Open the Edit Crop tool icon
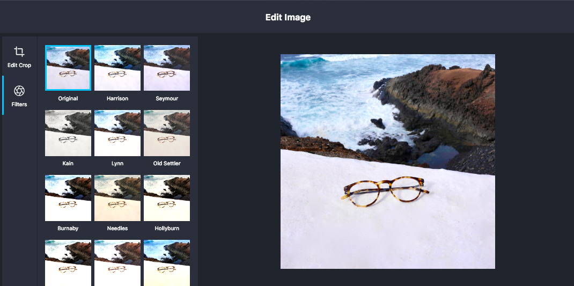 coord(19,52)
